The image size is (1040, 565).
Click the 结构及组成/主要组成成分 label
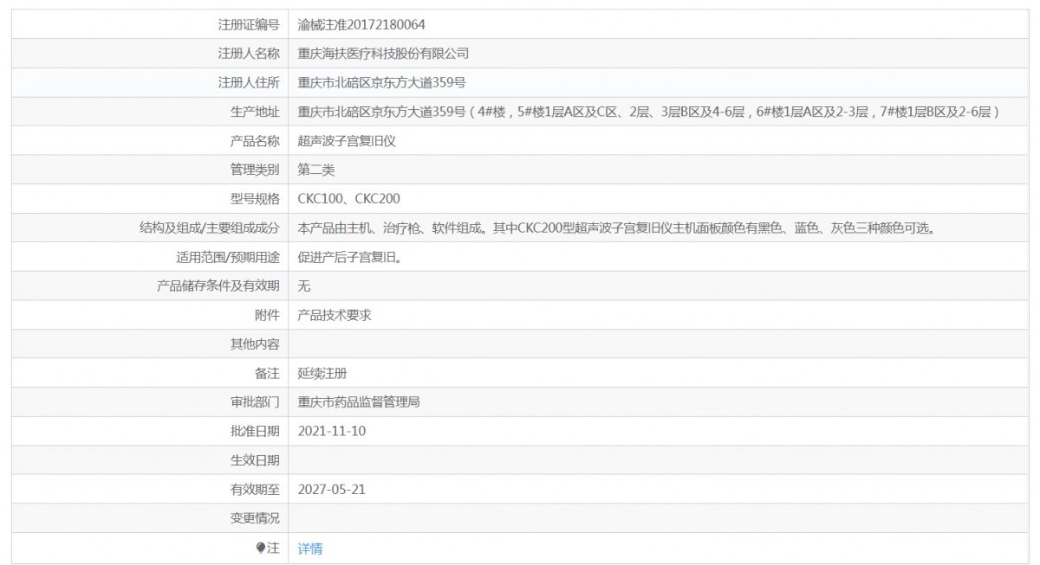(209, 228)
